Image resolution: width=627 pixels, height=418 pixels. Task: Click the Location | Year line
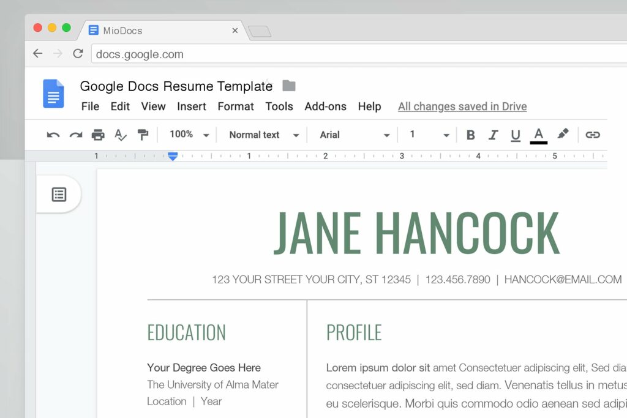click(x=184, y=401)
